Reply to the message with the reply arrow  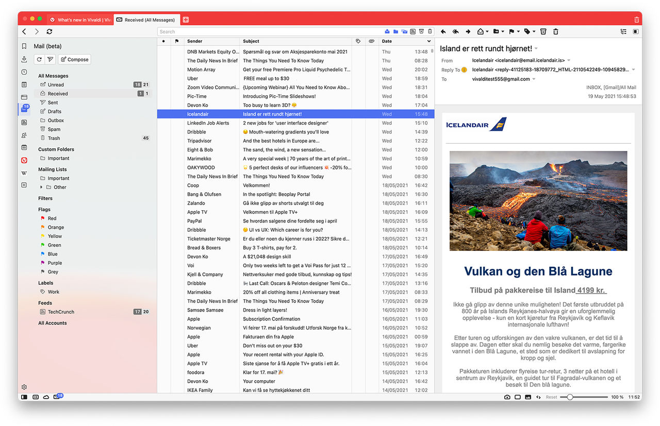click(x=443, y=31)
